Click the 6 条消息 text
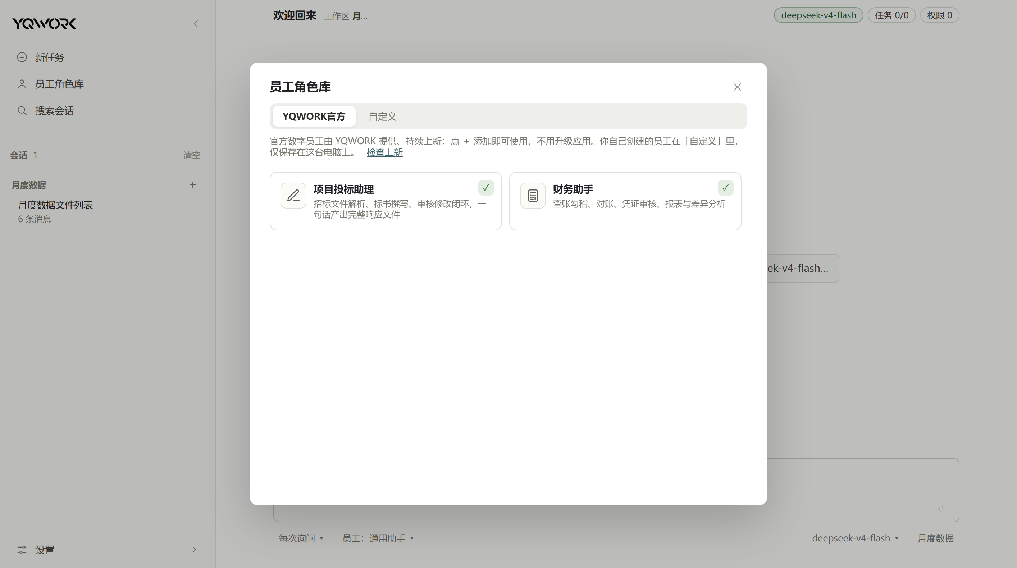This screenshot has width=1017, height=568. (35, 219)
